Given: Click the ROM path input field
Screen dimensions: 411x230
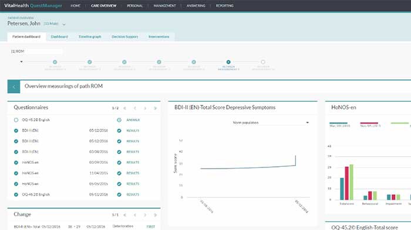Looking at the screenshot, I should coord(36,52).
